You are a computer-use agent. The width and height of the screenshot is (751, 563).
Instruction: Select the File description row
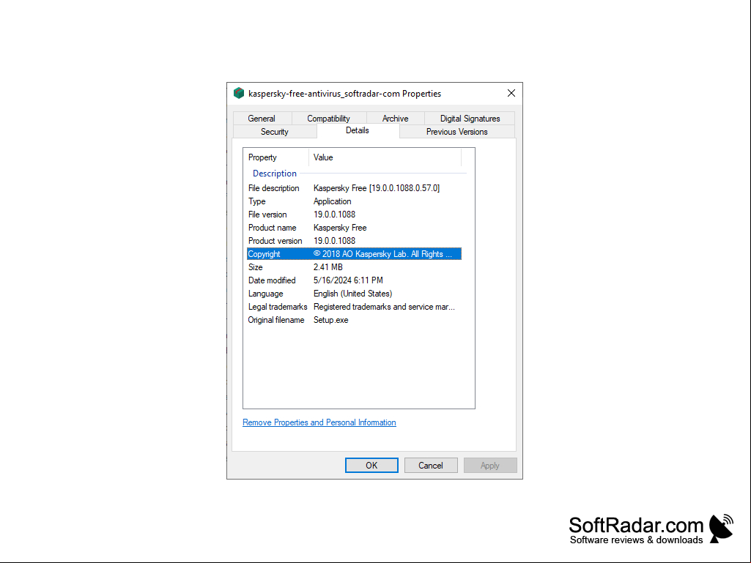click(x=354, y=188)
